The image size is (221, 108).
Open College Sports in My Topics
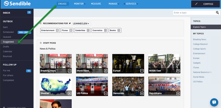point(200,49)
